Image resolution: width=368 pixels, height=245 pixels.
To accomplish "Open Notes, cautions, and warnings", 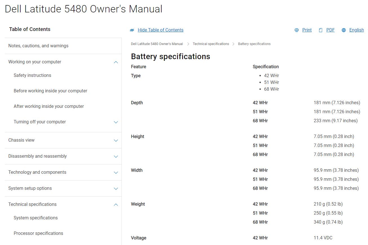I will tap(38, 46).
